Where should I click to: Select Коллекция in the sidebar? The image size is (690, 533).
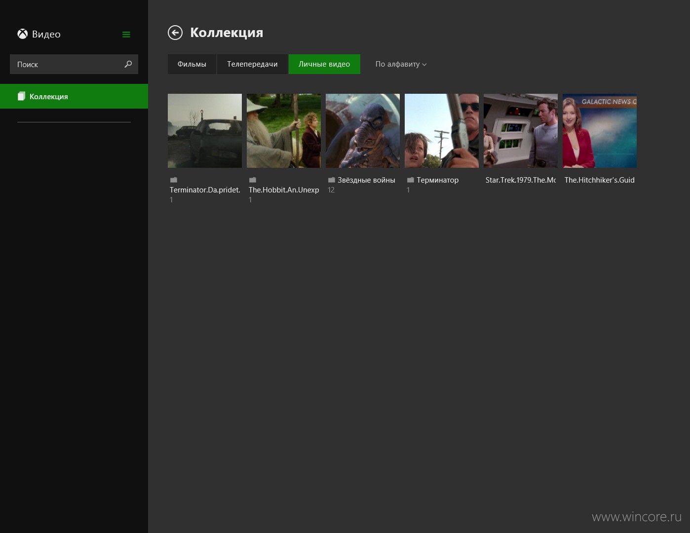click(74, 96)
